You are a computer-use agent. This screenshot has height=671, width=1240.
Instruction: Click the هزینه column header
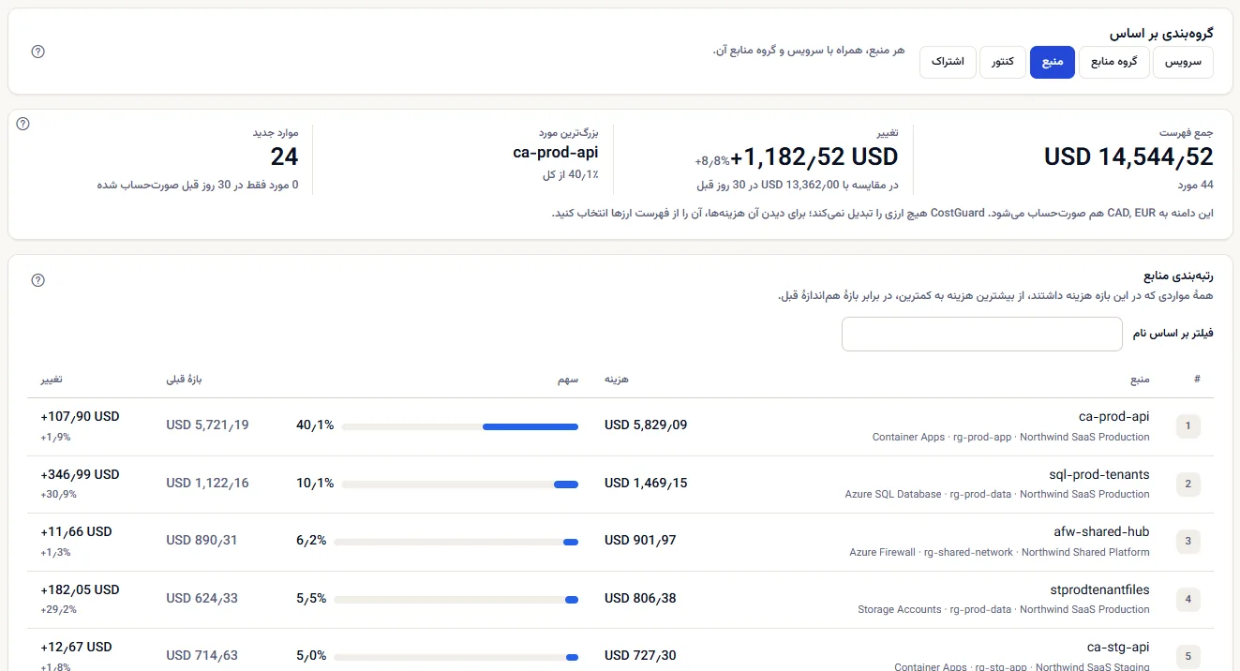616,380
